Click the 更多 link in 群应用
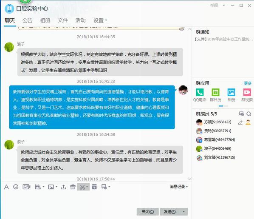254x219 pixels. tap(248, 83)
